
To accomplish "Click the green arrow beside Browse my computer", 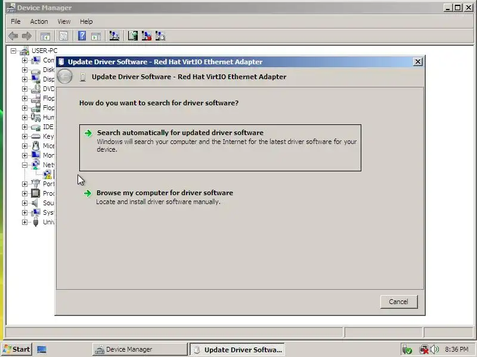I will 88,193.
